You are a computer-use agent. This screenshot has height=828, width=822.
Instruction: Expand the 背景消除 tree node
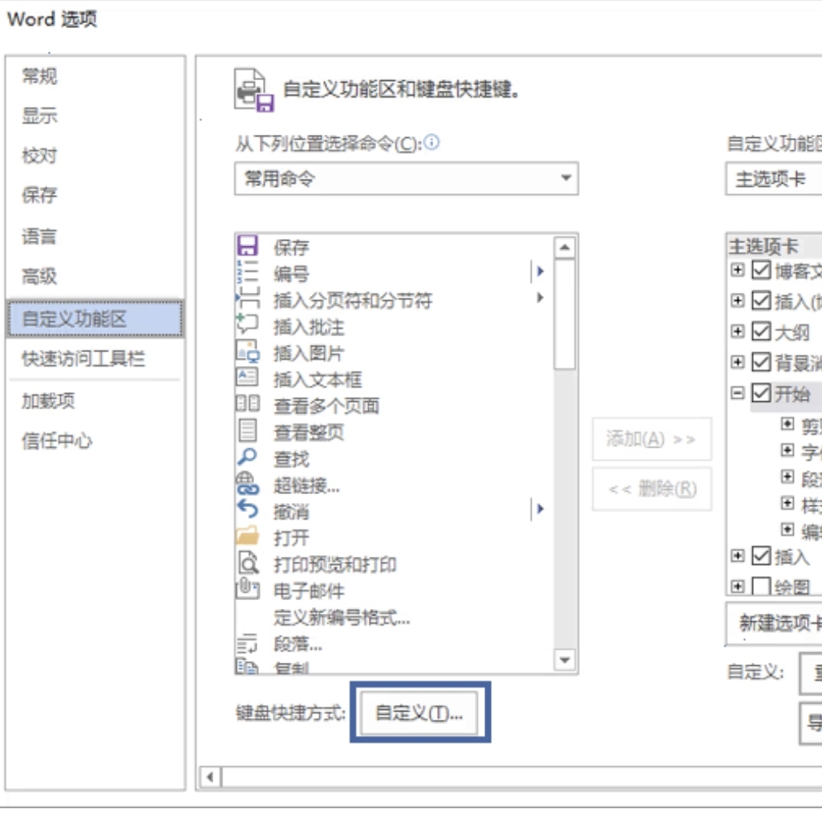738,362
